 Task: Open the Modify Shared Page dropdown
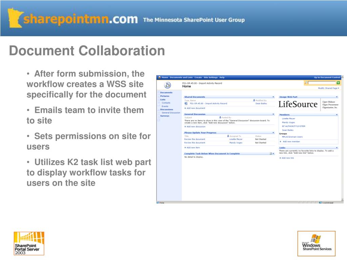[x=328, y=88]
